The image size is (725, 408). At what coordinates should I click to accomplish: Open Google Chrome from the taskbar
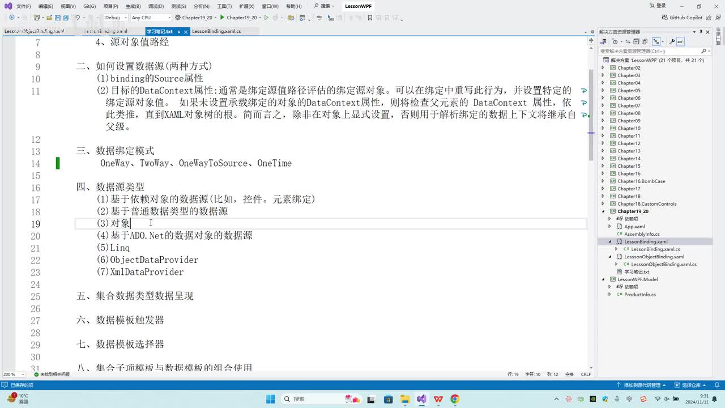click(x=455, y=399)
